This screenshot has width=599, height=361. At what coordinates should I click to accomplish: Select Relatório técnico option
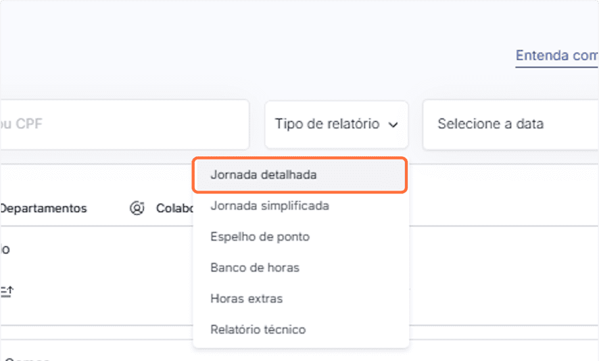tap(258, 330)
